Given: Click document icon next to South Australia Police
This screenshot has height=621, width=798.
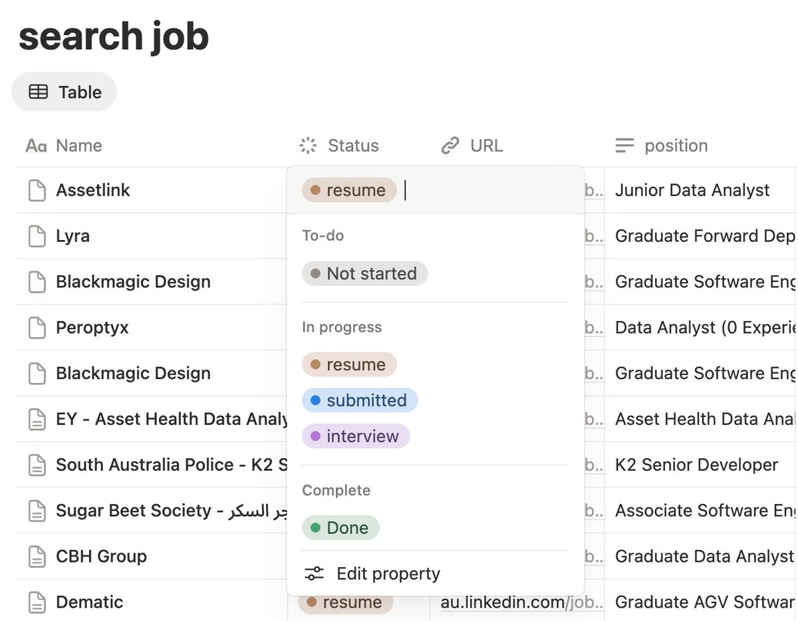Looking at the screenshot, I should click(37, 465).
